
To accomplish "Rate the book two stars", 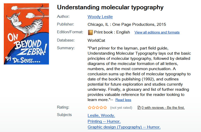I will pyautogui.click(x=93, y=108).
